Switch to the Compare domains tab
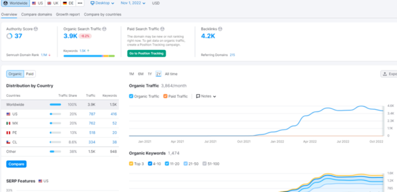The height and width of the screenshot is (192, 397). (x=36, y=14)
